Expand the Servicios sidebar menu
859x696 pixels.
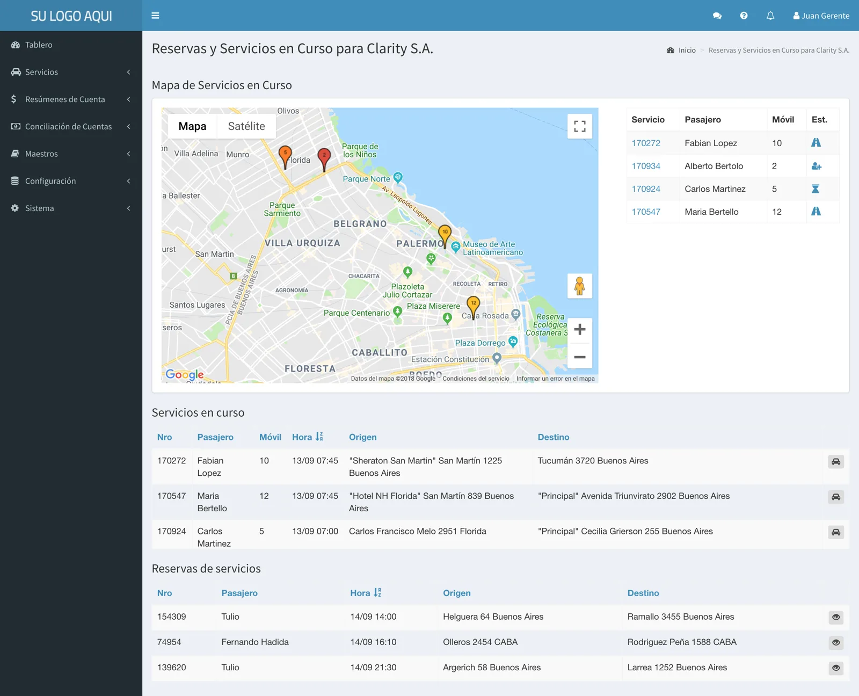(x=71, y=72)
